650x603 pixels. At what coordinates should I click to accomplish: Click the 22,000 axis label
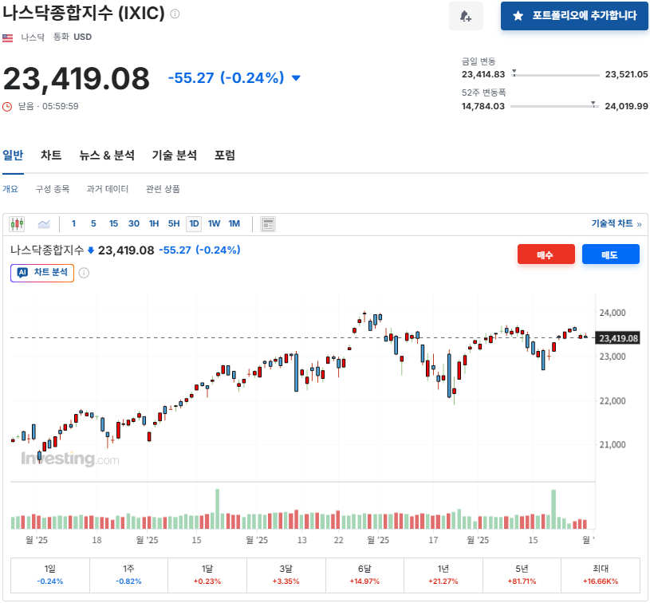613,401
